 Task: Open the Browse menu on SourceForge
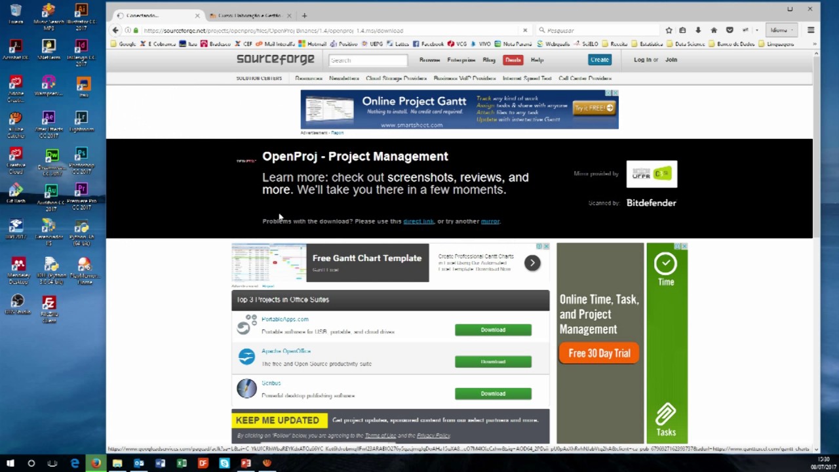pyautogui.click(x=429, y=60)
